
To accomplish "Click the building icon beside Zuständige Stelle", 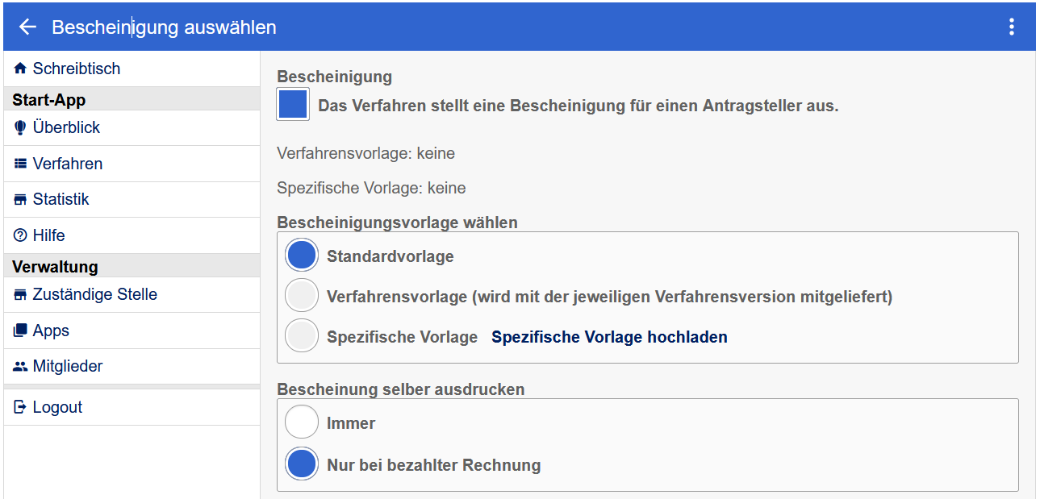I will (x=19, y=293).
